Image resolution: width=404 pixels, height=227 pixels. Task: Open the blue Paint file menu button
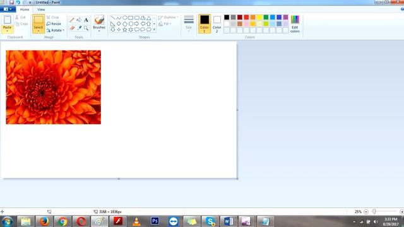8,9
